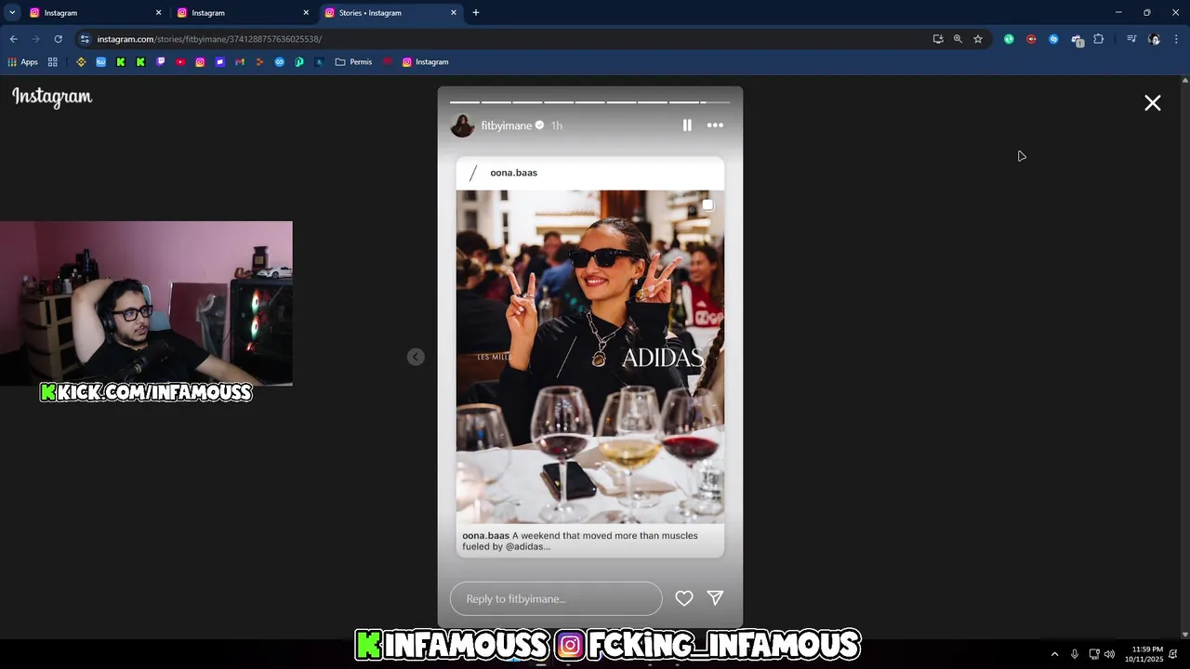Share the story via paper-plane icon
Viewport: 1190px width, 669px height.
tap(715, 598)
